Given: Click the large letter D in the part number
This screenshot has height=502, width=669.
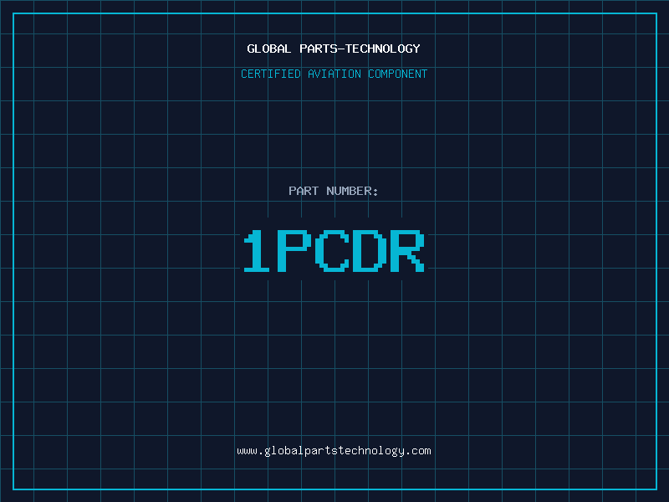Looking at the screenshot, I should tap(370, 251).
